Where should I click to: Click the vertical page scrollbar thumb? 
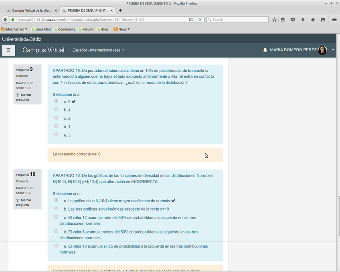point(338,216)
